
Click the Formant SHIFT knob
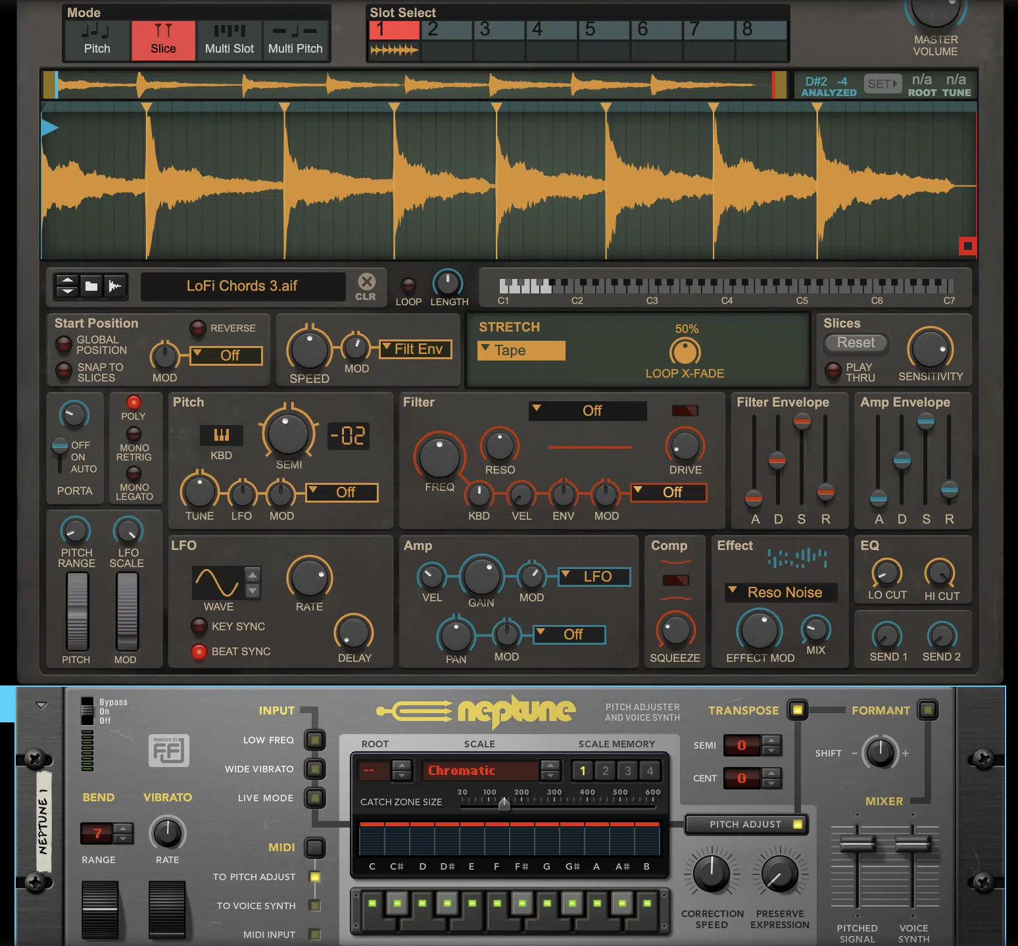tap(879, 753)
